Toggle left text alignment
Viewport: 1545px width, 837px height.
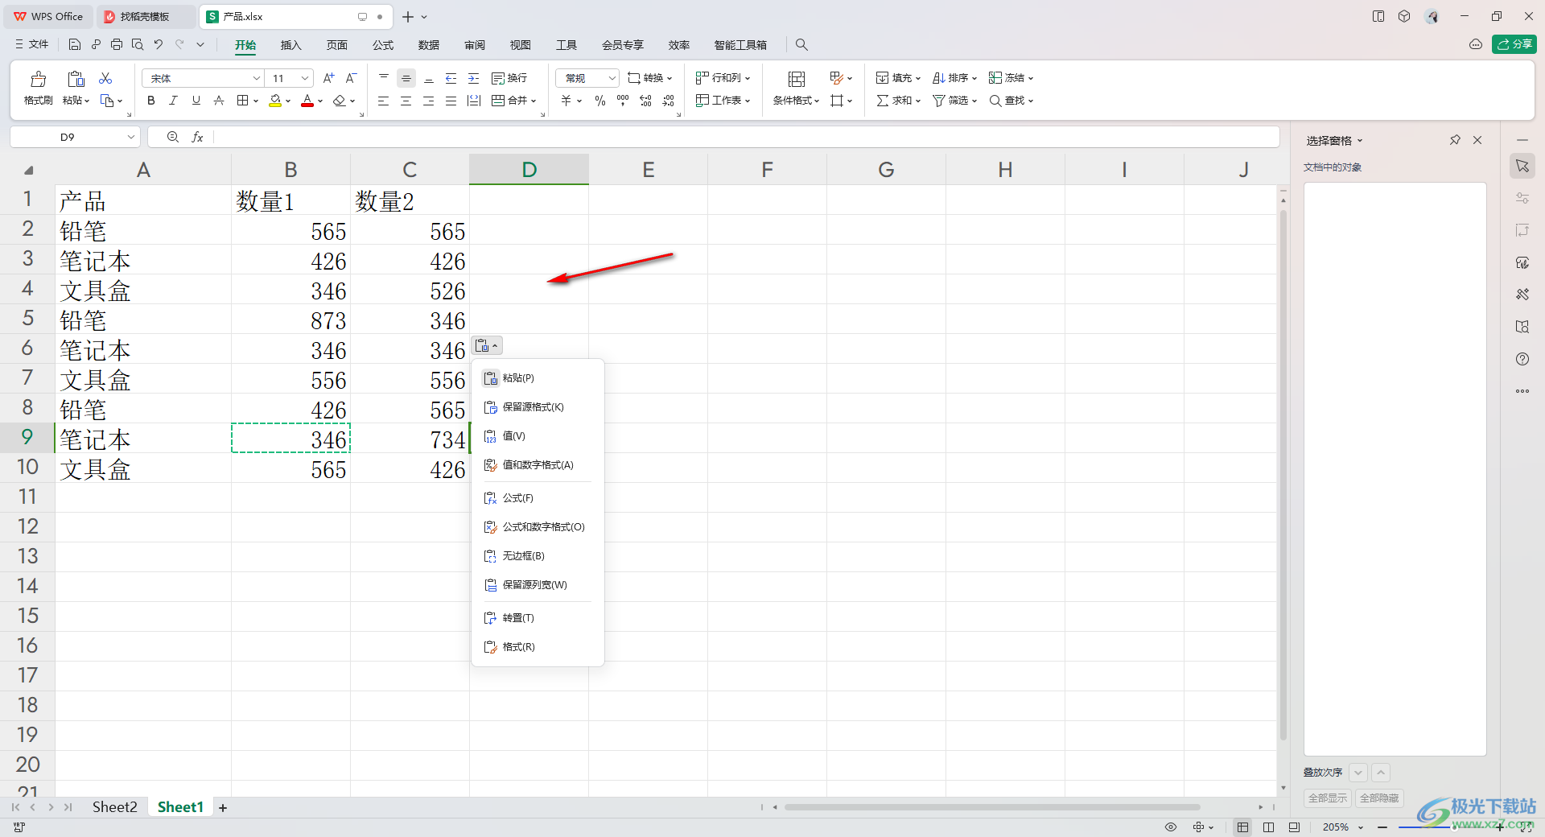click(383, 101)
